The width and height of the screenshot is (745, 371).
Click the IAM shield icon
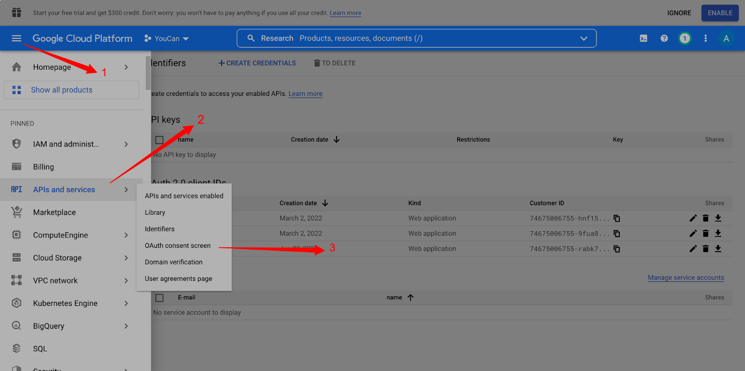click(16, 144)
